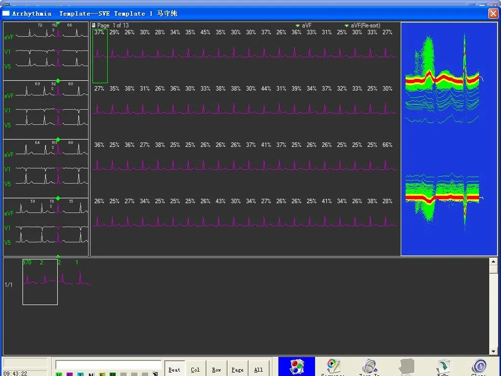Click the colored circles icon on blue background
The width and height of the screenshot is (501, 376).
[297, 367]
